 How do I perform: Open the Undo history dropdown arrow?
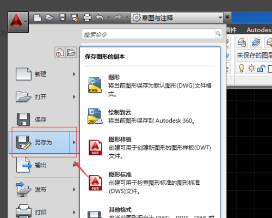[x=108, y=17]
